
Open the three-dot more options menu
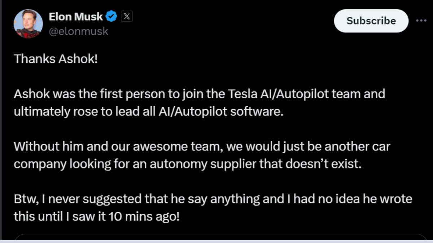(421, 21)
